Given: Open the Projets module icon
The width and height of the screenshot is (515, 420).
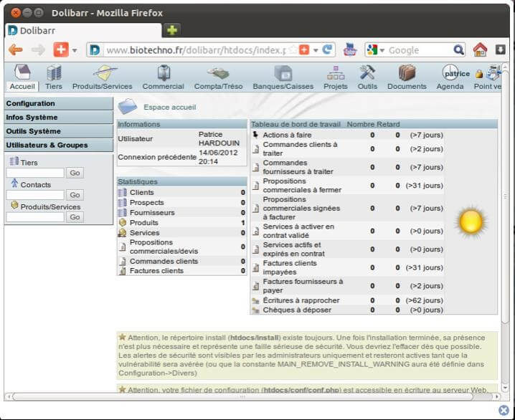Looking at the screenshot, I should click(335, 73).
